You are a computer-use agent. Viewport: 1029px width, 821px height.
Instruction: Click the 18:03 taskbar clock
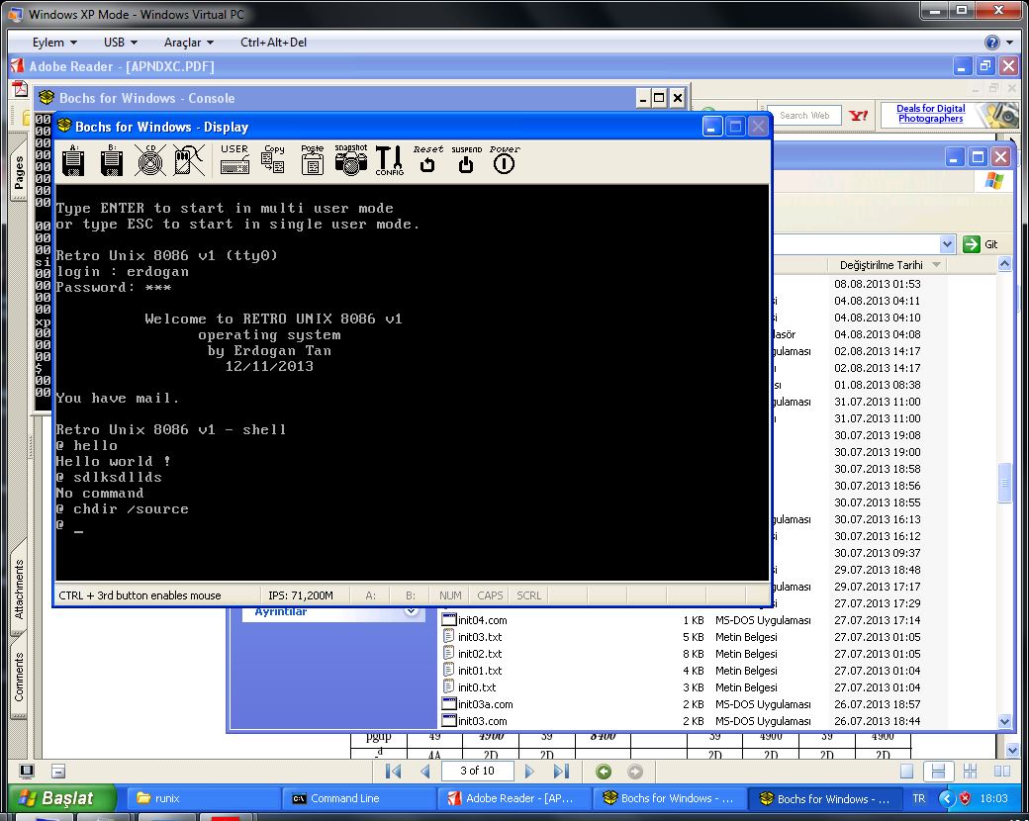[993, 798]
